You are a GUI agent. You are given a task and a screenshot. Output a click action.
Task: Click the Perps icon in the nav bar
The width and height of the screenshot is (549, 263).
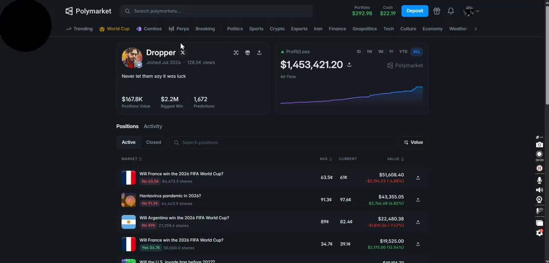[172, 29]
